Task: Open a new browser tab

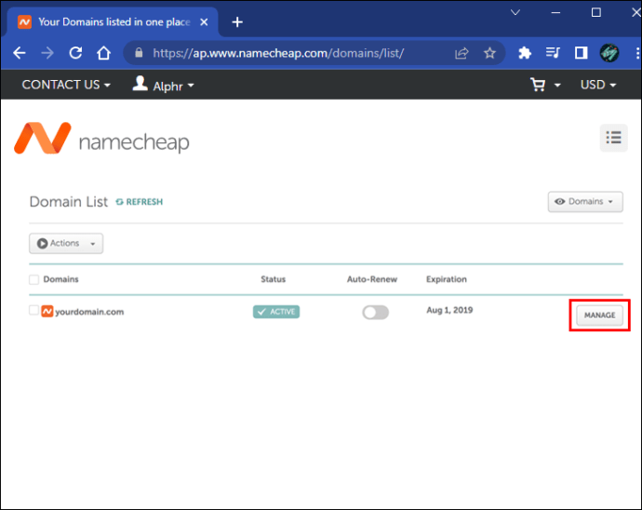Action: click(237, 22)
